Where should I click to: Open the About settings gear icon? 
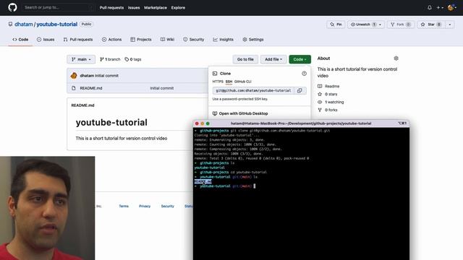396,58
